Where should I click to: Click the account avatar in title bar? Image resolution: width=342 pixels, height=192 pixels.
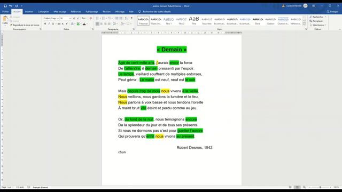pos(305,6)
